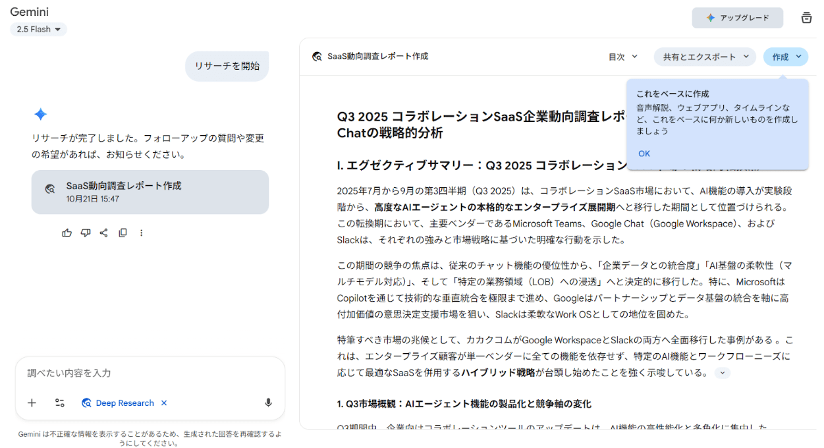Click the thumbs up icon
Image resolution: width=824 pixels, height=448 pixels.
click(x=67, y=233)
